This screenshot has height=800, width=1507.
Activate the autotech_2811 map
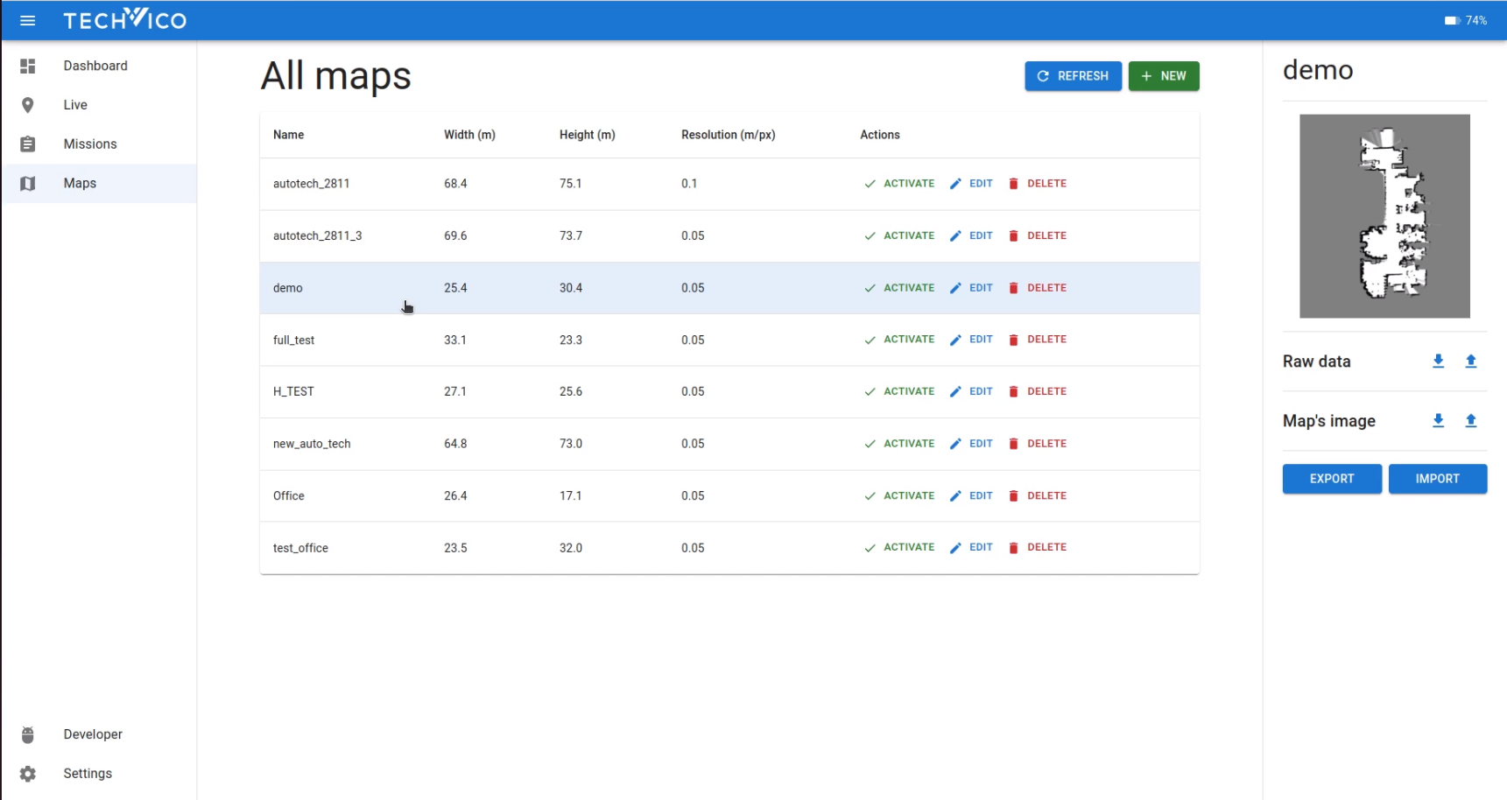coord(899,184)
